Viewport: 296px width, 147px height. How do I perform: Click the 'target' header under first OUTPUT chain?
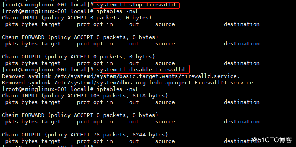[x=51, y=63]
